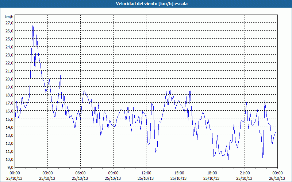The height and width of the screenshot is (182, 292).
Task: Click the km/h unit label
Action: coord(9,17)
